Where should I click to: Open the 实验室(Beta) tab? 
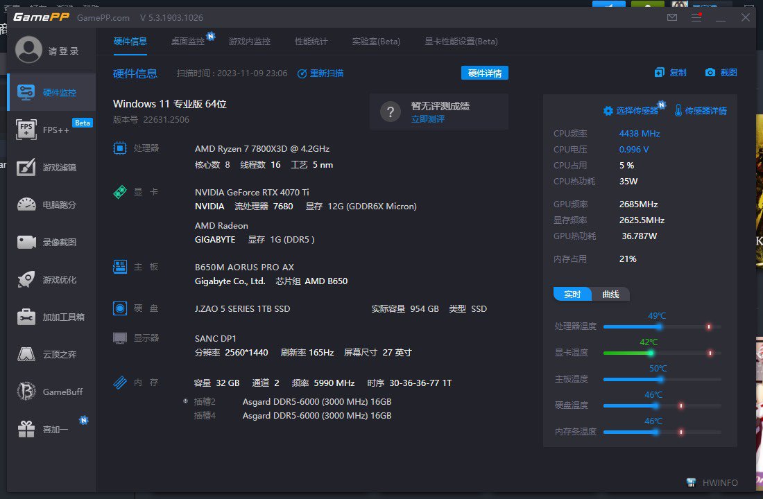tap(376, 42)
